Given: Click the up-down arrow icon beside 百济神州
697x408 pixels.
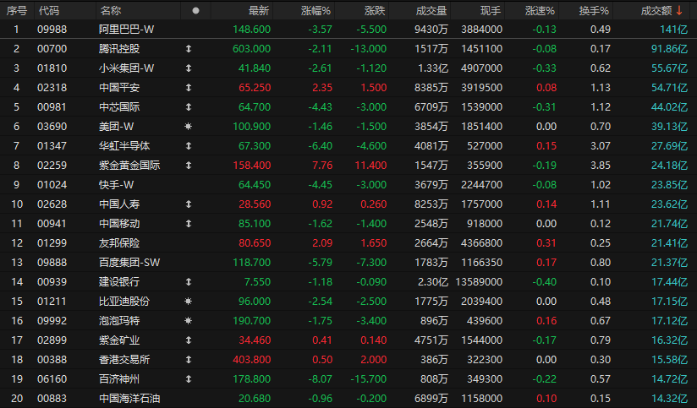Looking at the screenshot, I should (189, 379).
